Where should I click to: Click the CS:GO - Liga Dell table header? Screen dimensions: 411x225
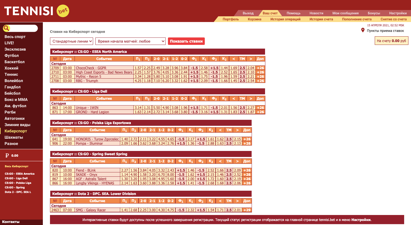[157, 91]
